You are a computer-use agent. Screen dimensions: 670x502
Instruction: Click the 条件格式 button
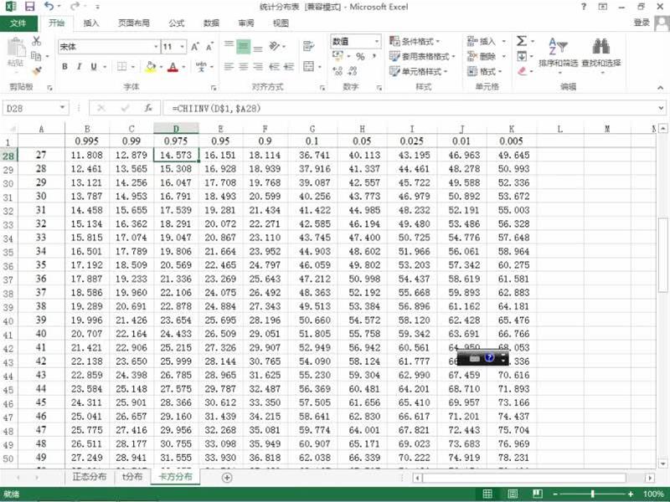point(418,41)
